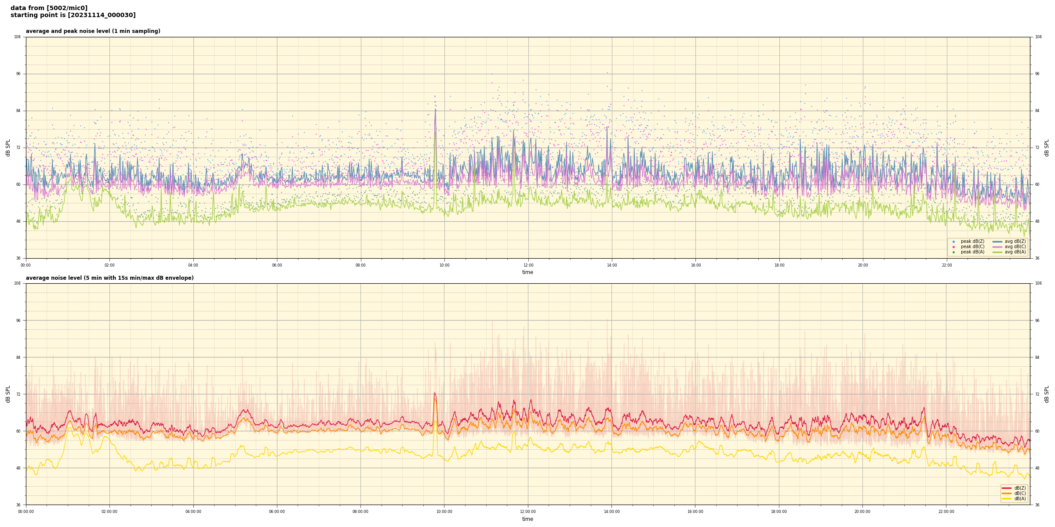The image size is (1055, 527).
Task: Click the 'starting point is [20231114_000030]' text
Action: click(73, 15)
